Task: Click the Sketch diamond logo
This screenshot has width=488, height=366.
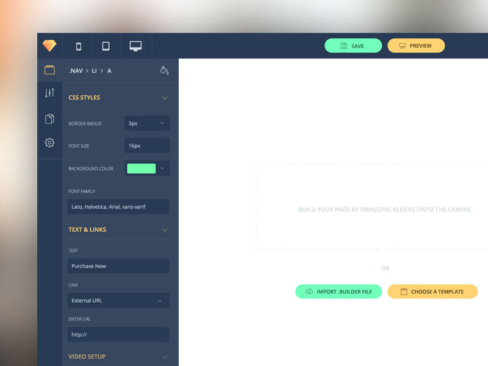Action: 51,45
